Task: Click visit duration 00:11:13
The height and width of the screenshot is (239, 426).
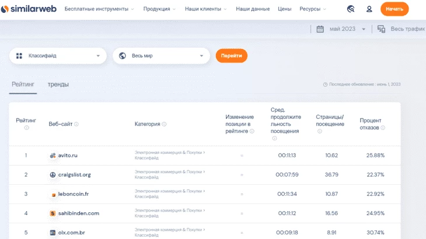Action: click(x=287, y=156)
